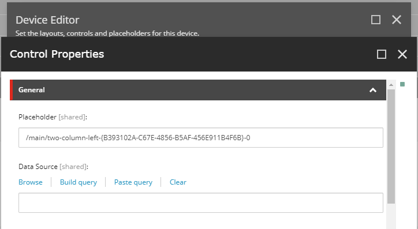This screenshot has width=418, height=229.
Task: Click the General section header
Action: 198,90
